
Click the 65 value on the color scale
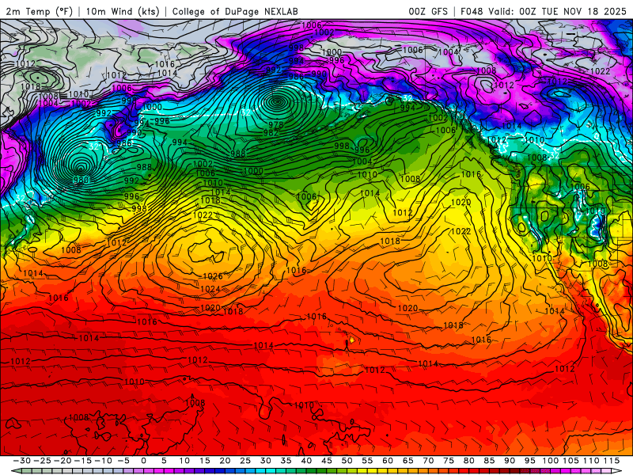407,461
